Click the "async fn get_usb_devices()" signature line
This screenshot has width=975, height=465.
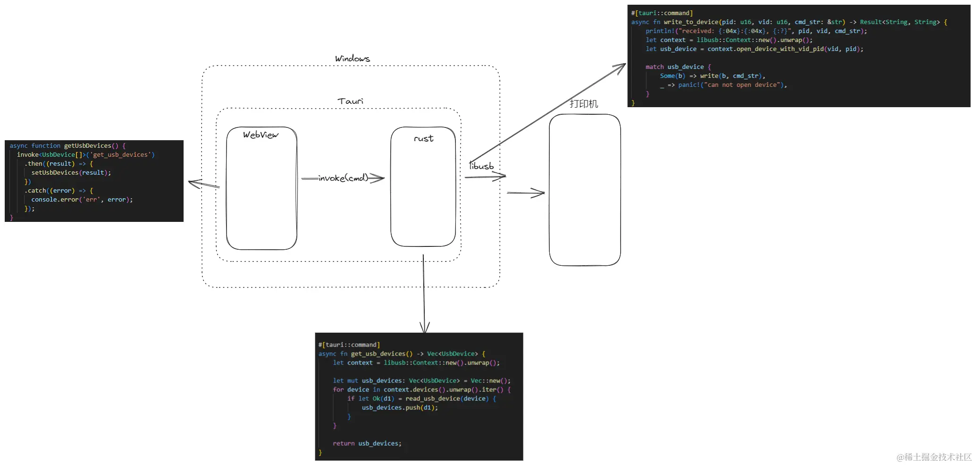[x=402, y=354]
